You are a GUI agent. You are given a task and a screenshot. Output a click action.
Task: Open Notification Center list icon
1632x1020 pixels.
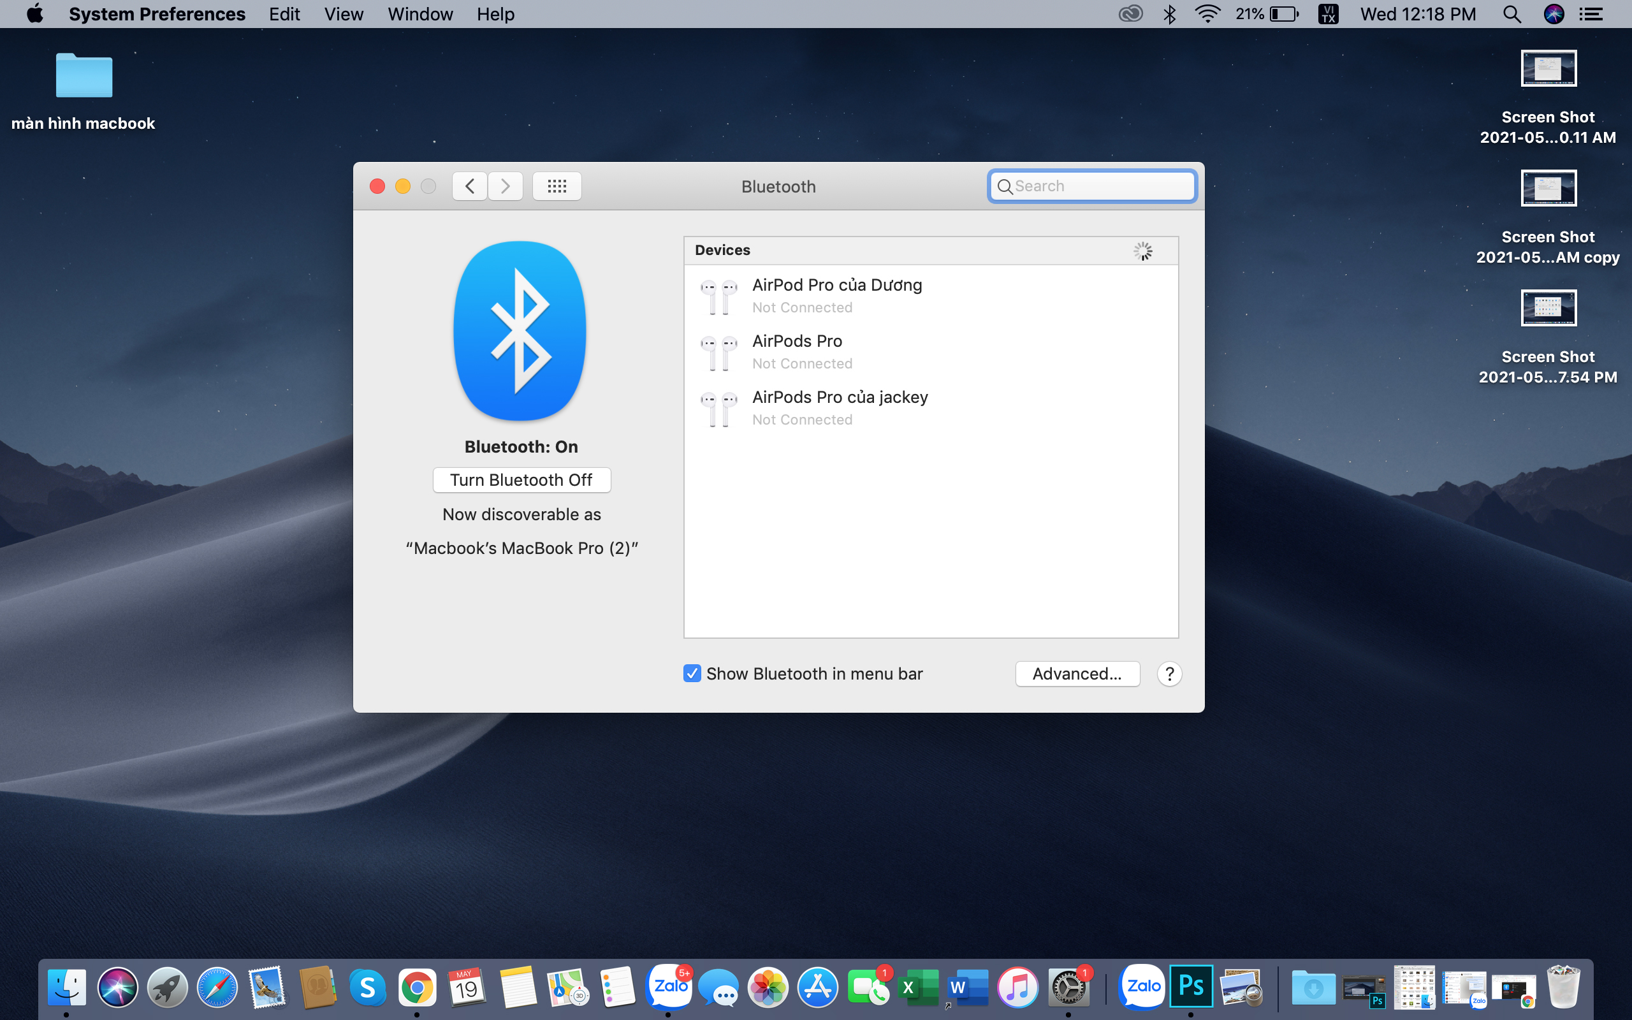1592,14
